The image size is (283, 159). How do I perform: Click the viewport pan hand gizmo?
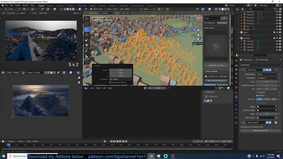point(198,34)
